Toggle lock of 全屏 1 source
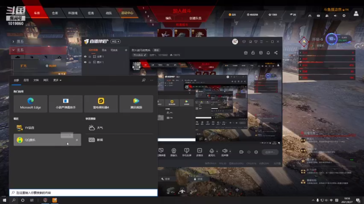 coord(90,56)
